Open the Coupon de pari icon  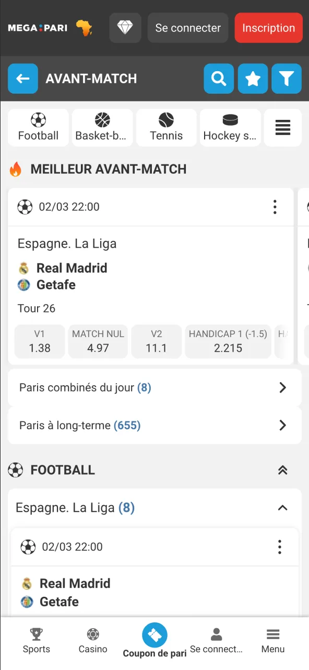154,636
